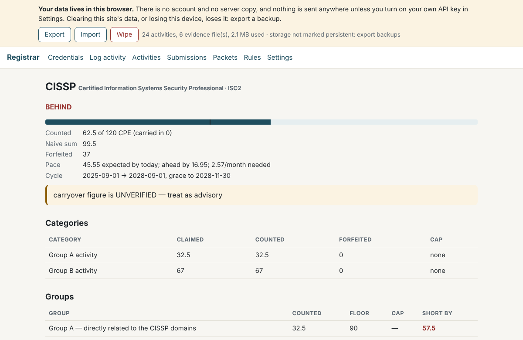This screenshot has height=340, width=523.
Task: Click the Categories section heading
Action: click(x=67, y=223)
